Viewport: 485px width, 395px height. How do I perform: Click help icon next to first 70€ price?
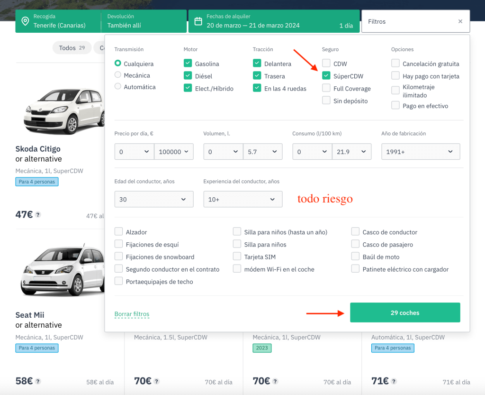[156, 381]
